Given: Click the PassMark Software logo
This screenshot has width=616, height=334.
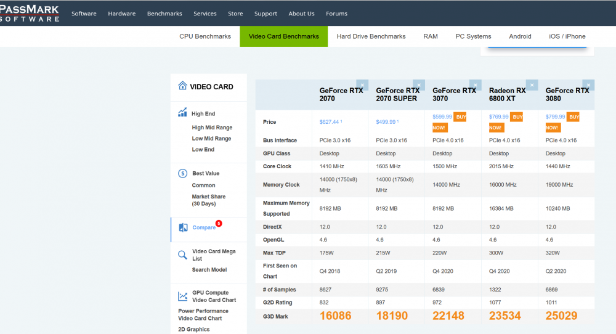Looking at the screenshot, I should (x=30, y=14).
